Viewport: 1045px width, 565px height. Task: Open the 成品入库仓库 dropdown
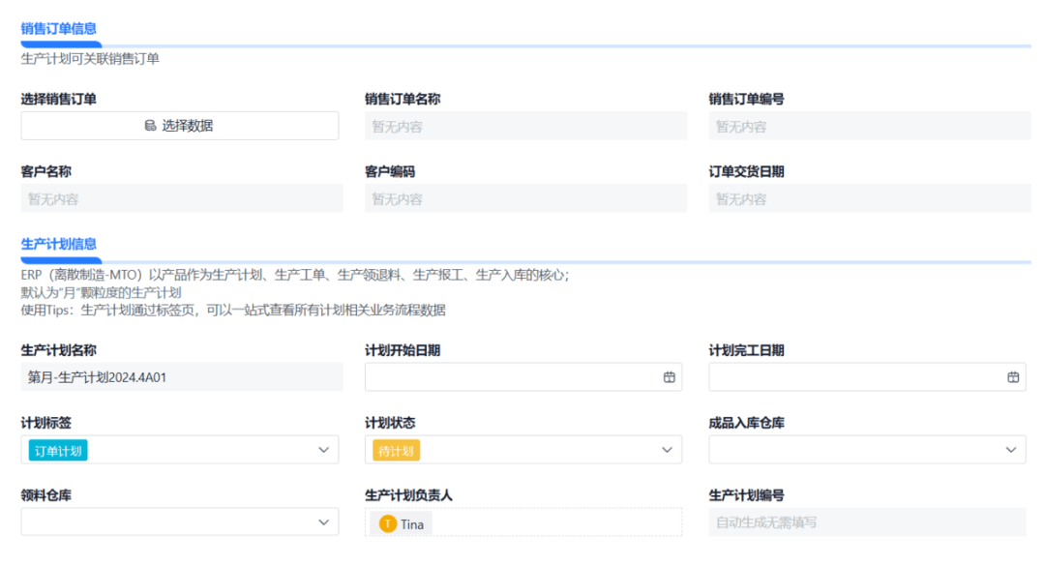tap(867, 450)
